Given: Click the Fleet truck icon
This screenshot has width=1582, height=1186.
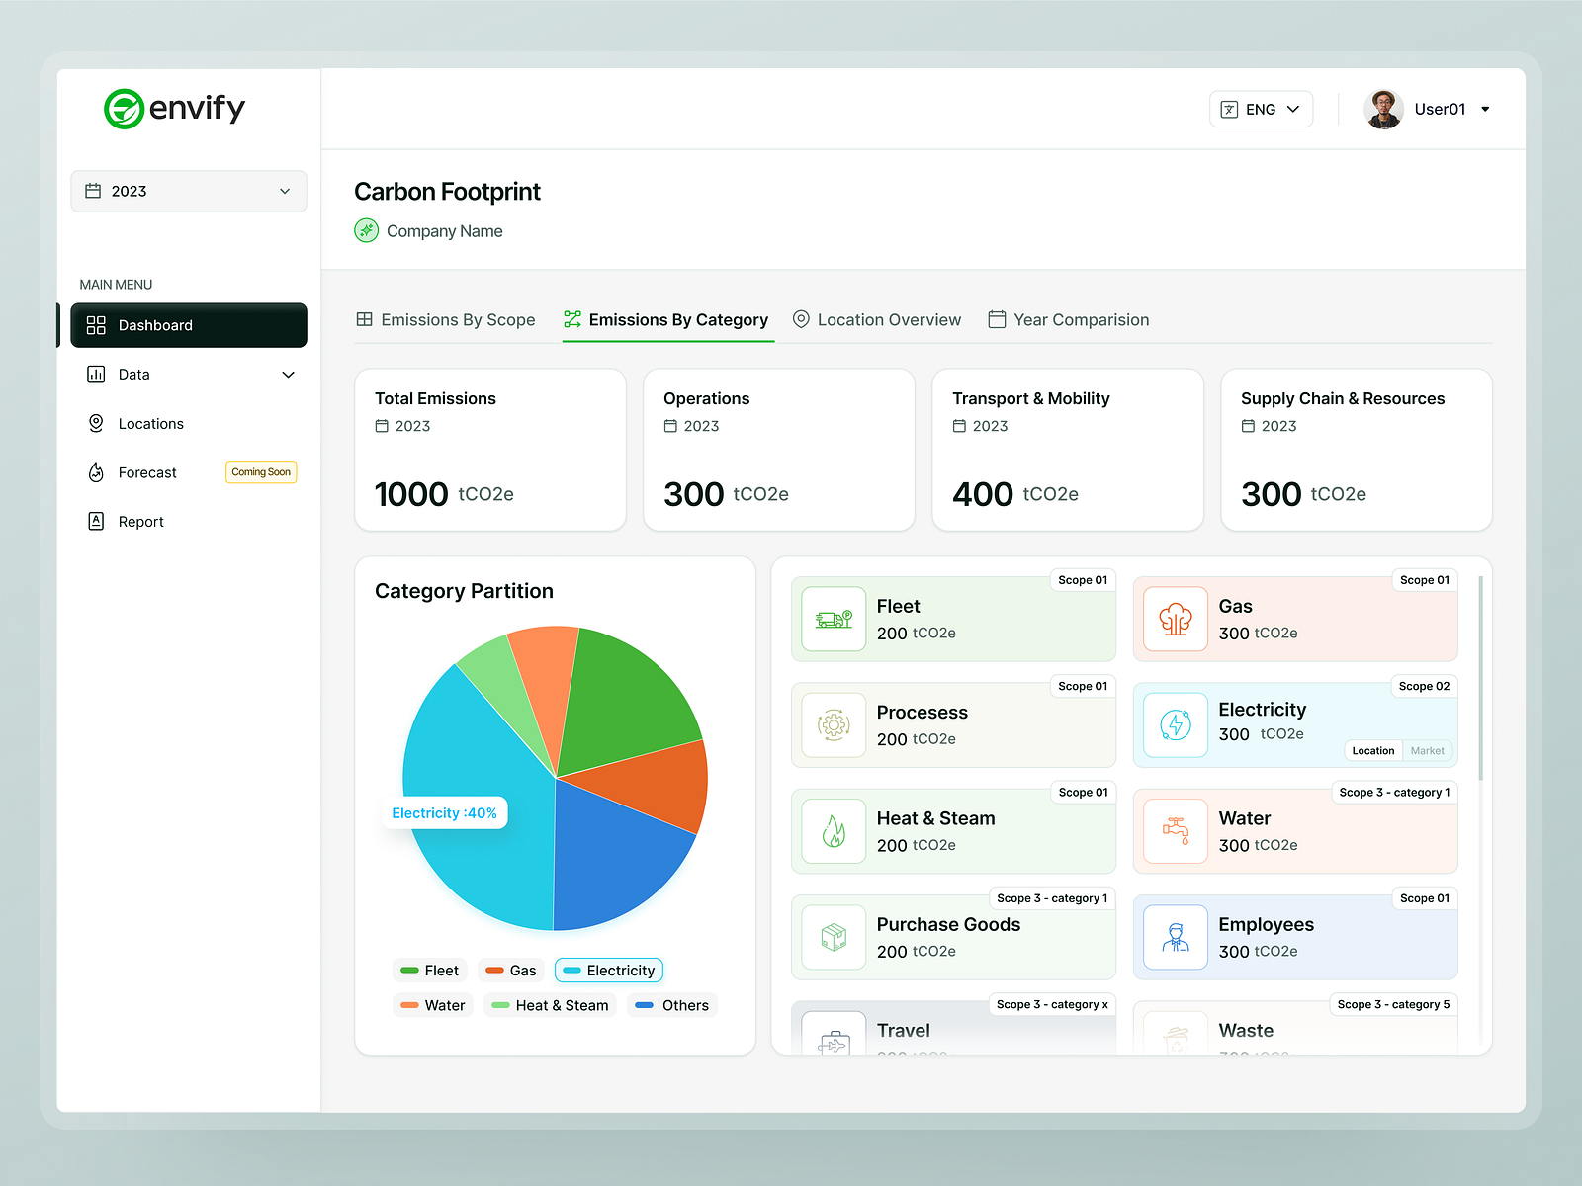Looking at the screenshot, I should tap(834, 619).
